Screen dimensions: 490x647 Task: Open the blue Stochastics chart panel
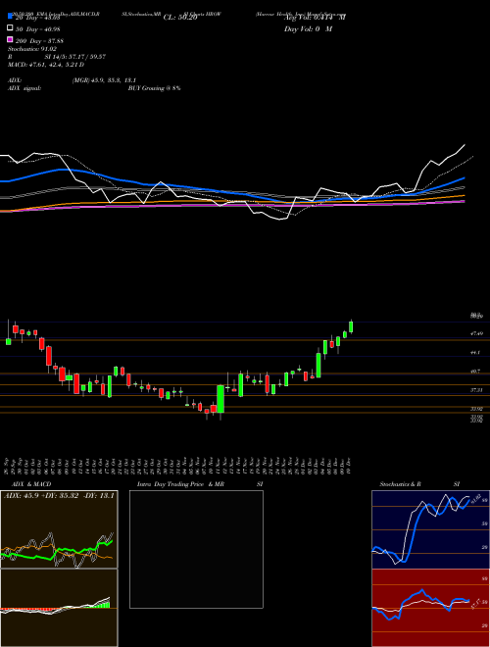coord(430,529)
